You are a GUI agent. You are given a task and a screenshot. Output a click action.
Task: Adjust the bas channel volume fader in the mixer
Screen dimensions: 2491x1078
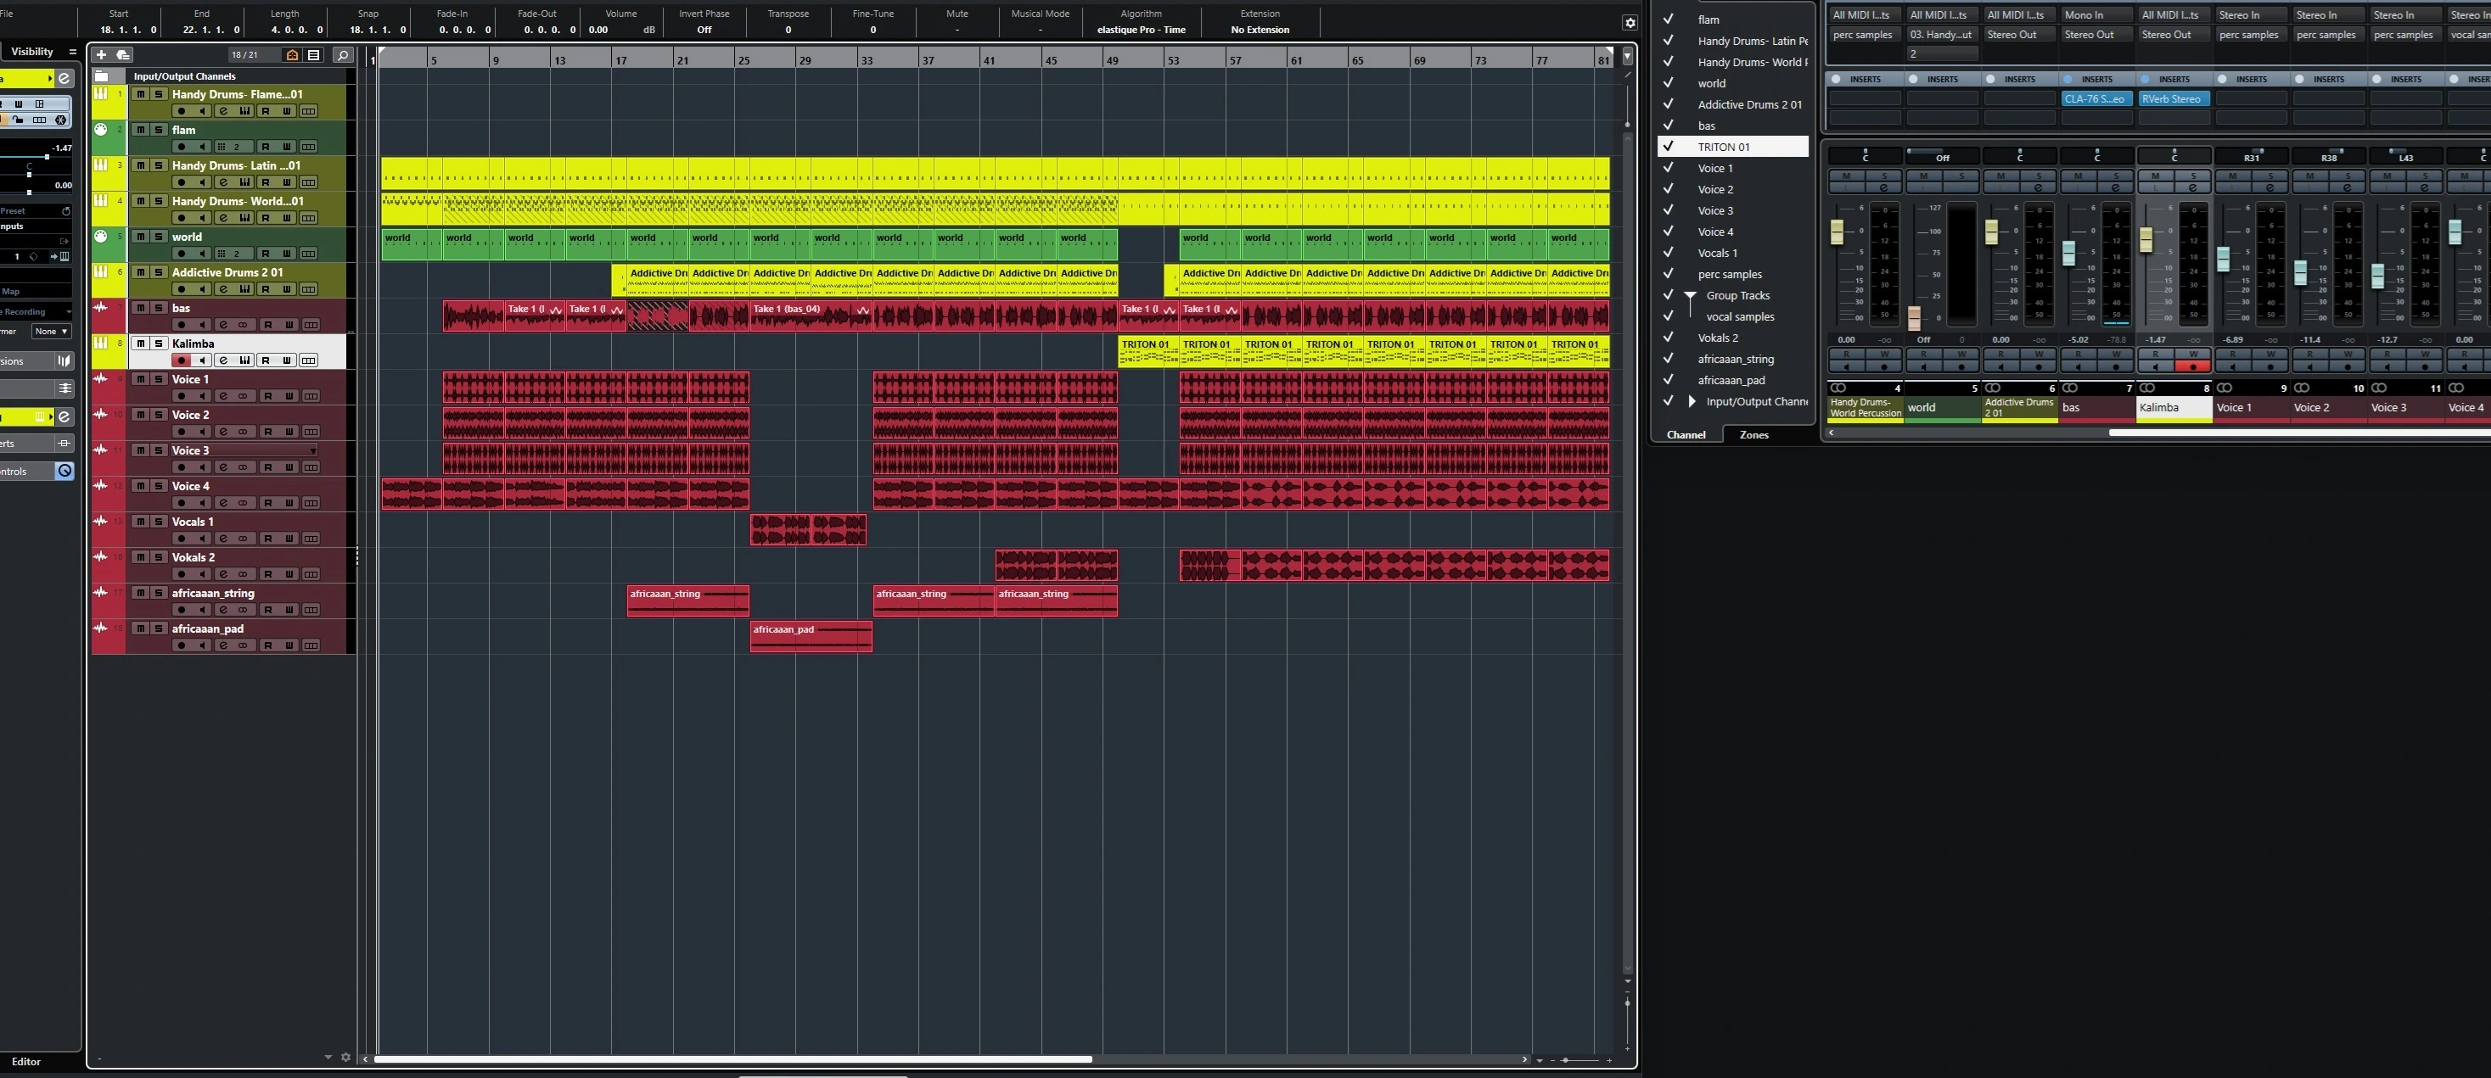coord(2068,253)
